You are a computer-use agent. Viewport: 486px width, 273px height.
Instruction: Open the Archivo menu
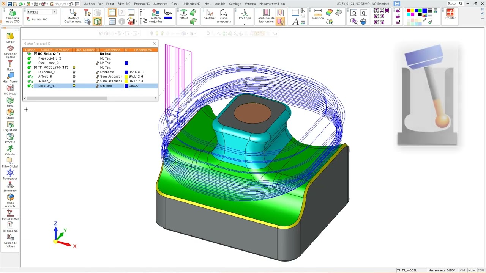(x=89, y=4)
